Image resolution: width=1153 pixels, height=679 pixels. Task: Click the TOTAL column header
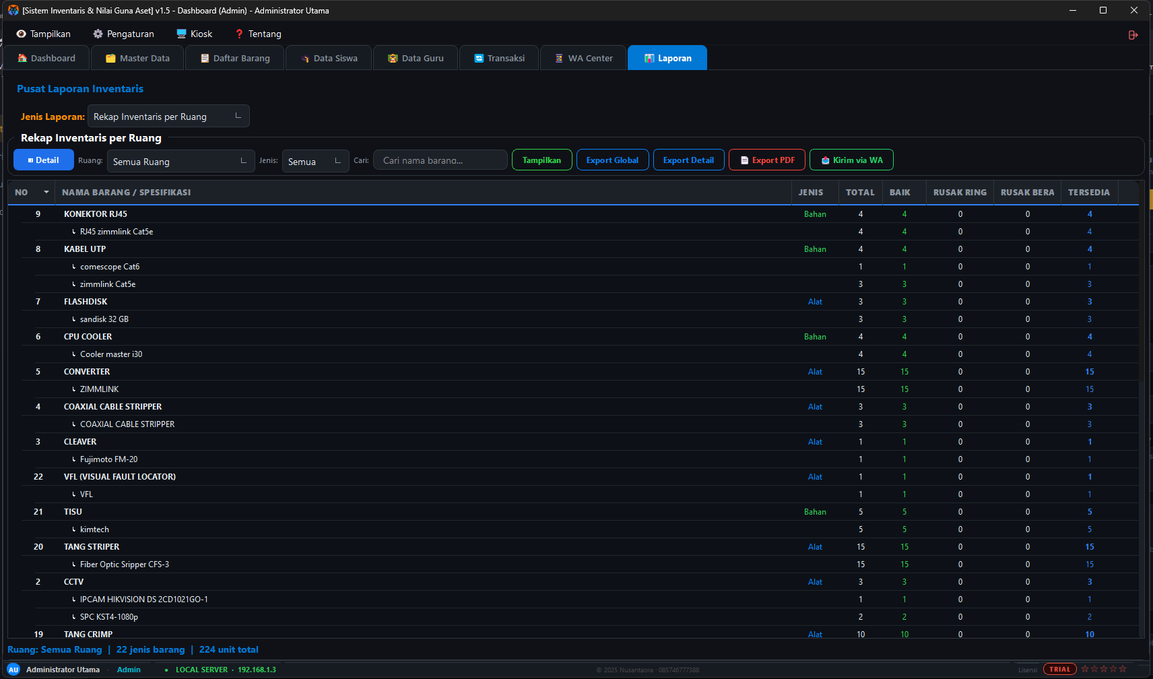point(861,192)
